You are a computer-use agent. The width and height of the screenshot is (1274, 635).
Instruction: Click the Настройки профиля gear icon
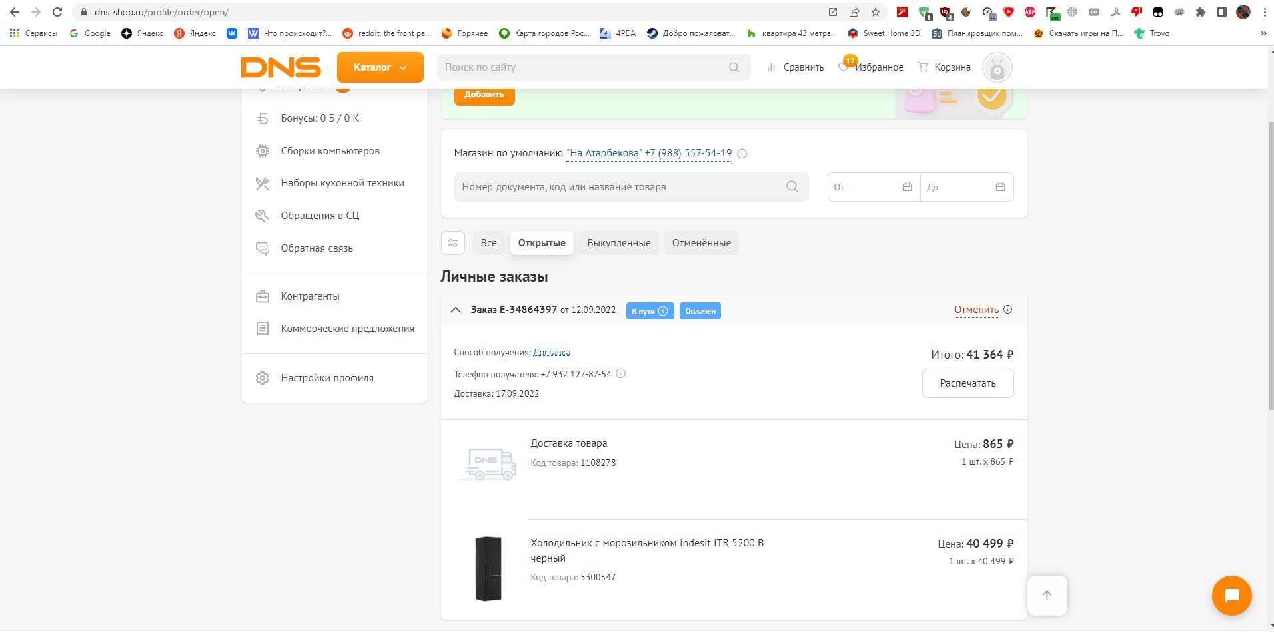tap(263, 378)
